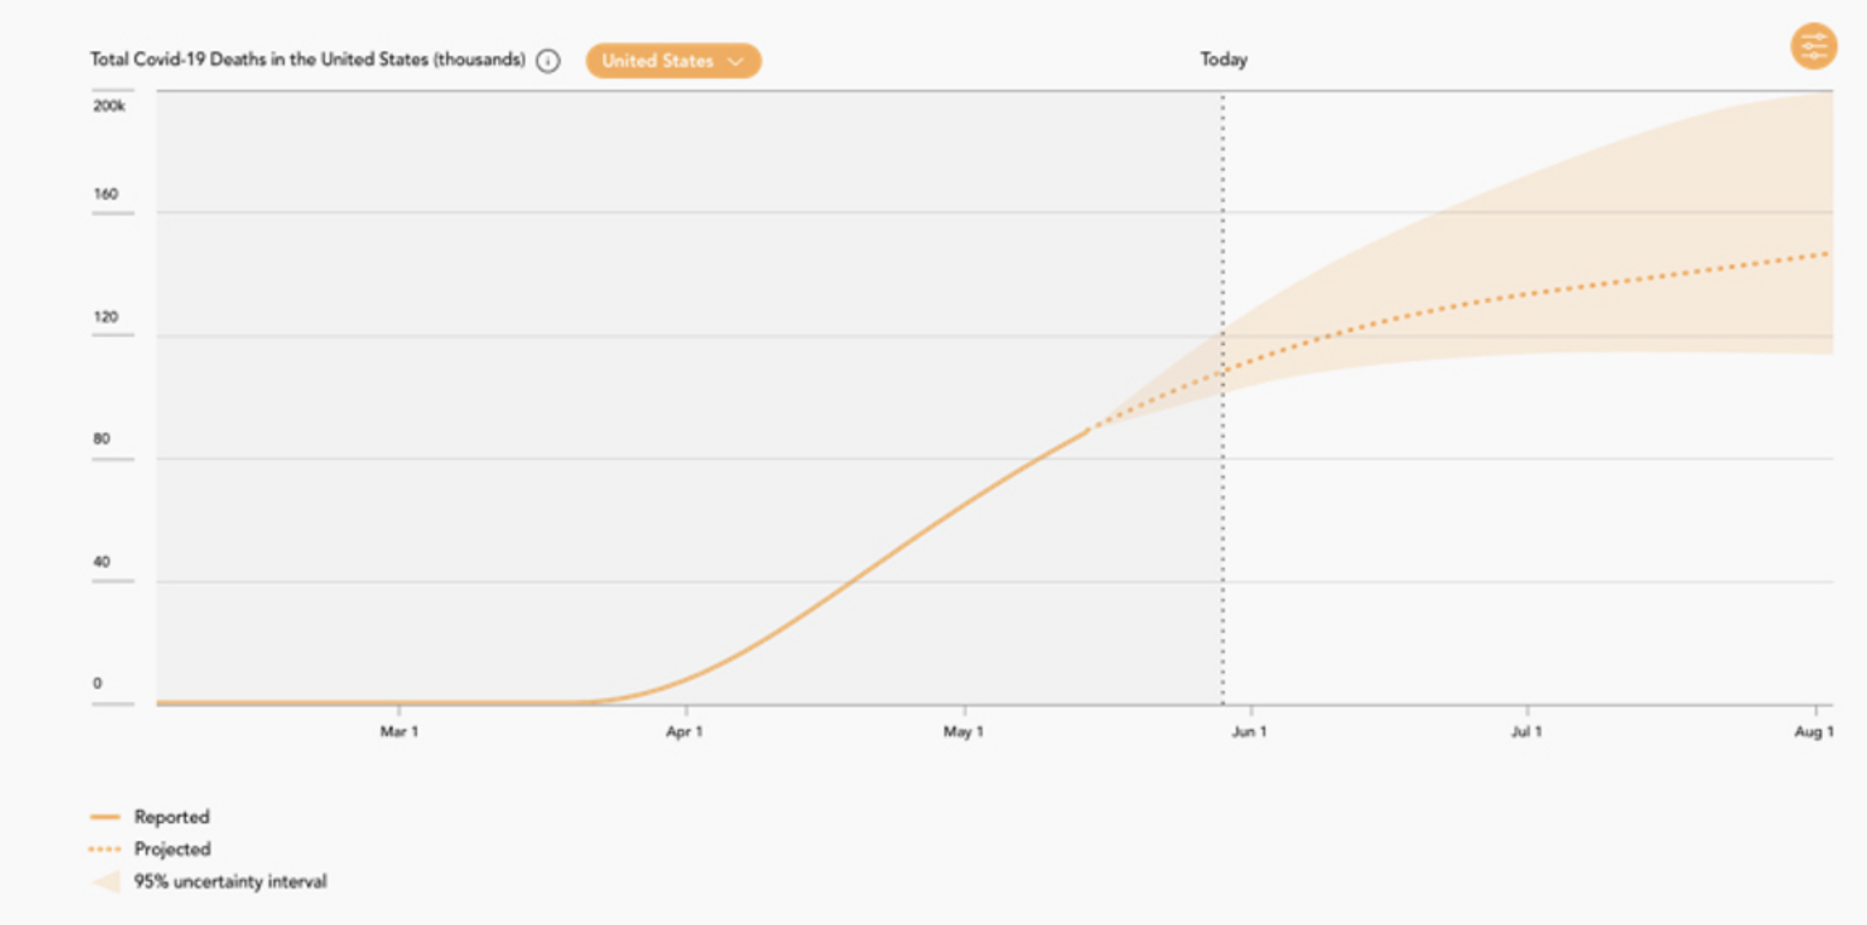The image size is (1867, 925).
Task: Toggle the Projected legend entry
Action: click(x=172, y=850)
